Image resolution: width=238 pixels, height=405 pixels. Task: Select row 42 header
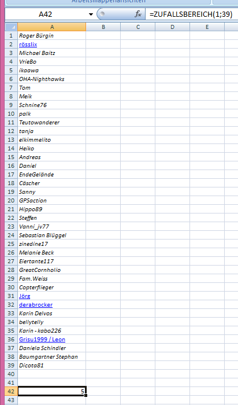click(x=11, y=391)
